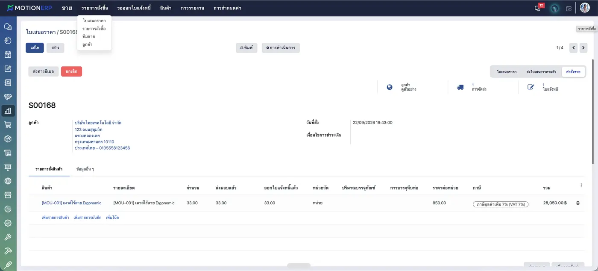This screenshot has height=271, width=598.
Task: Click the red ยกเลิก cancel button
Action: tap(71, 71)
